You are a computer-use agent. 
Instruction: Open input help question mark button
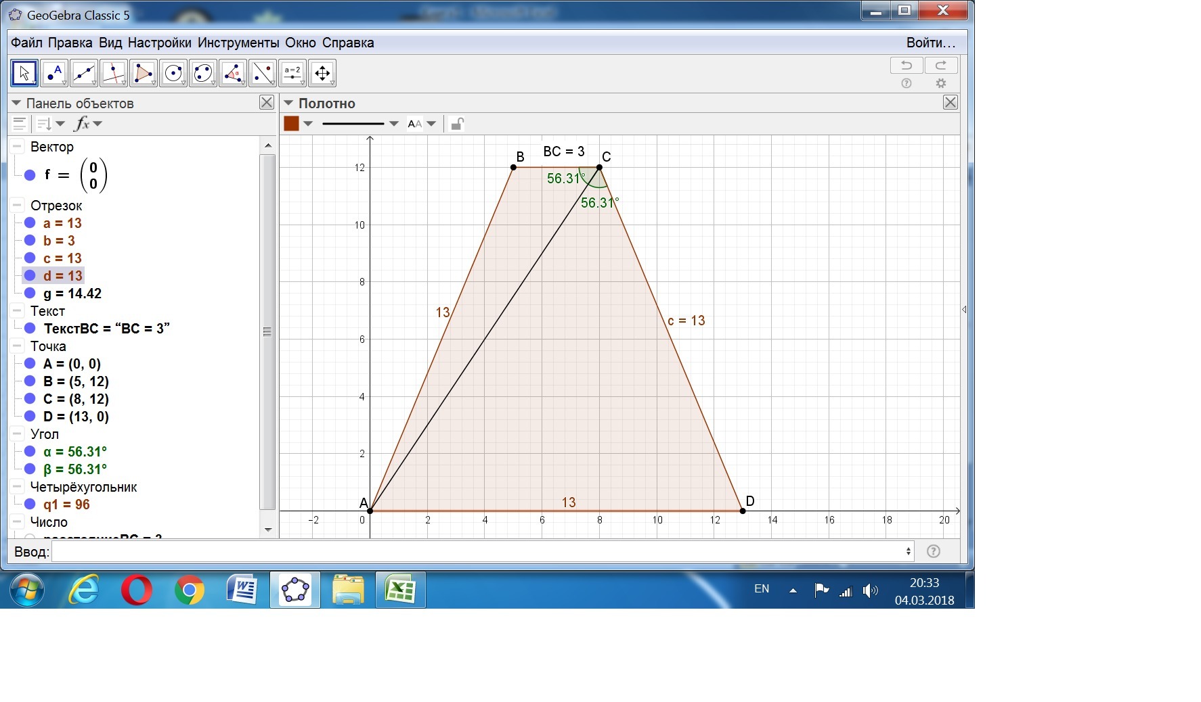point(934,551)
